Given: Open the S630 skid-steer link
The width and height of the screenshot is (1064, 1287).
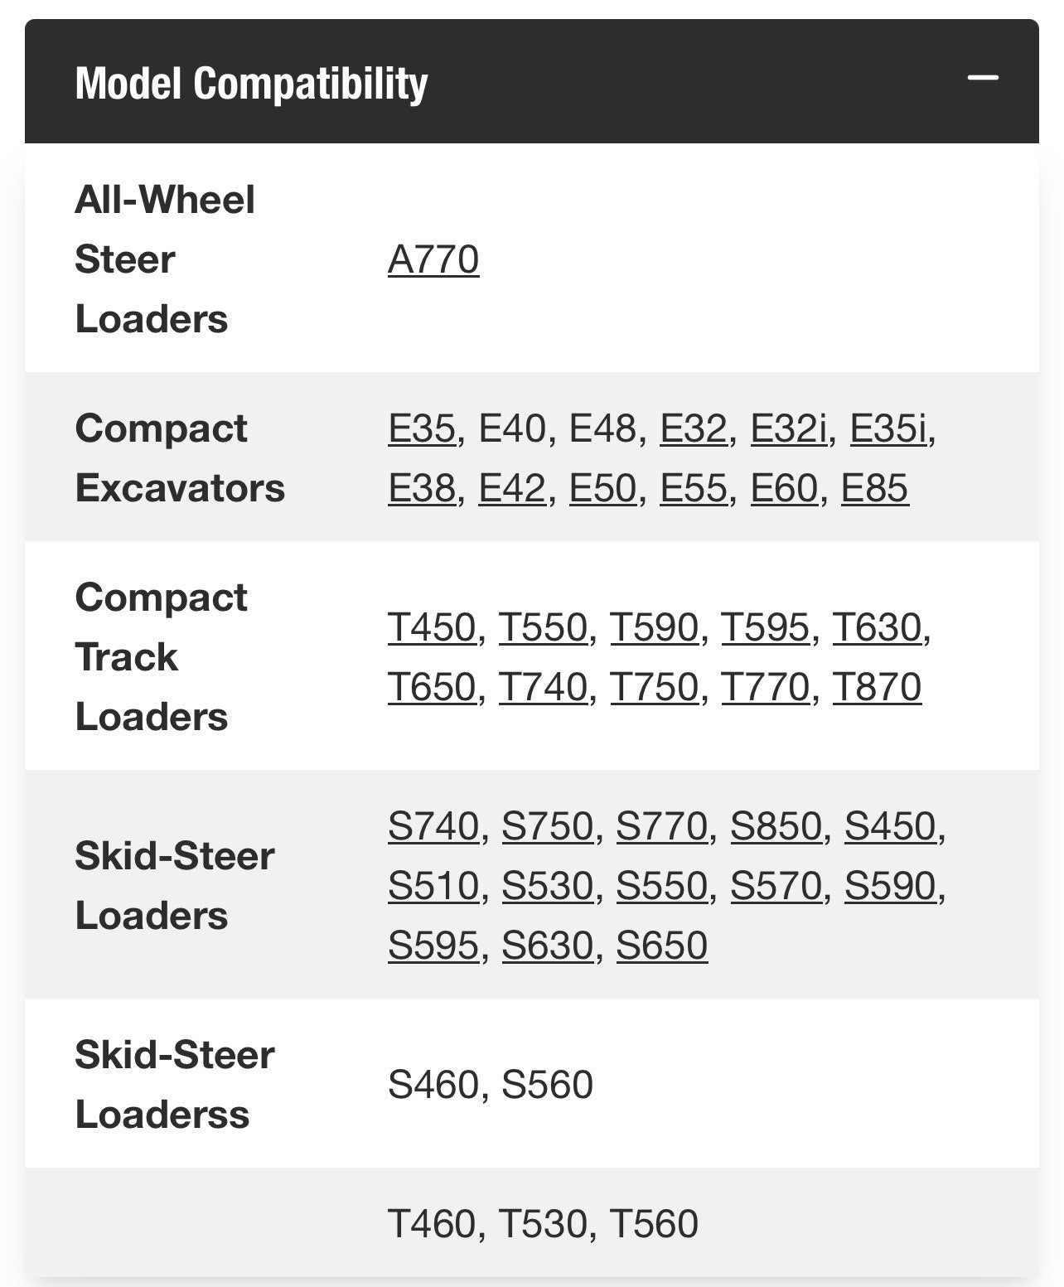Looking at the screenshot, I should (548, 946).
